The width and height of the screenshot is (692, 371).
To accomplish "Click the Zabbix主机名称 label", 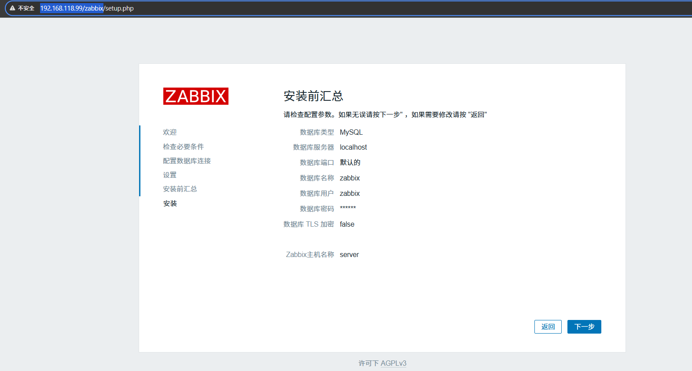I will coord(310,254).
